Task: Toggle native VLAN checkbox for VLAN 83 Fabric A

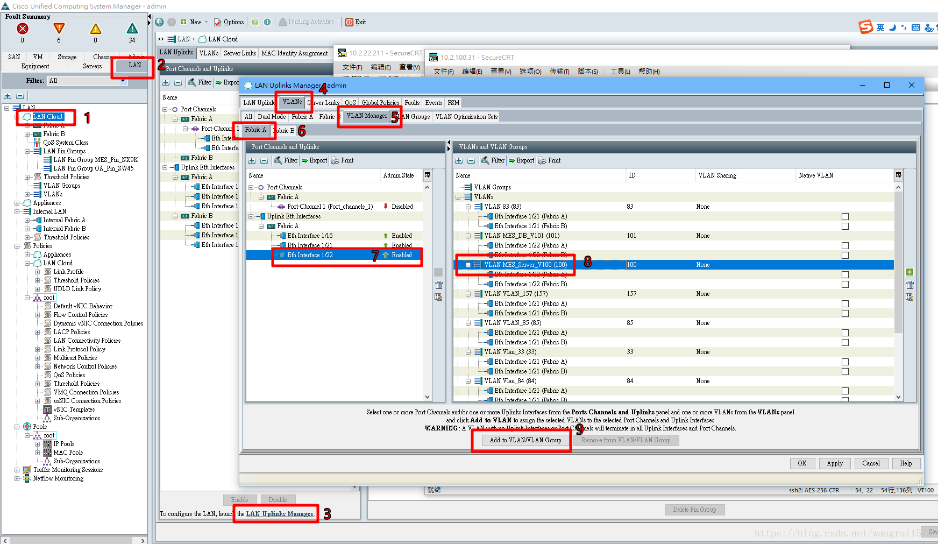Action: (x=845, y=216)
